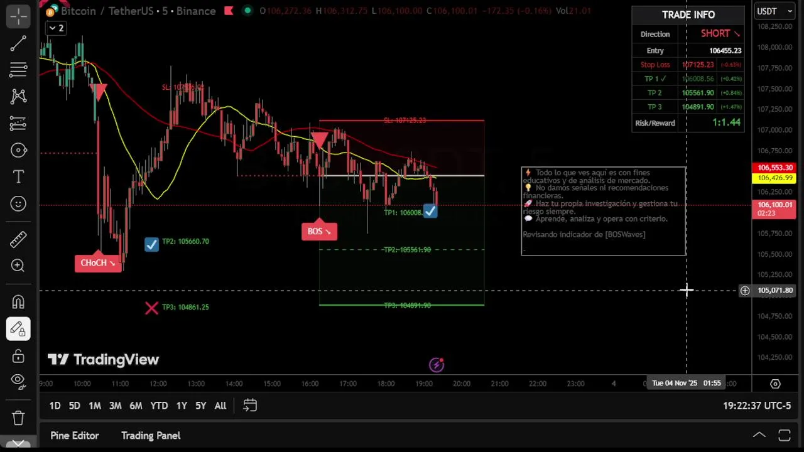Select the 1D date range

[x=55, y=406]
